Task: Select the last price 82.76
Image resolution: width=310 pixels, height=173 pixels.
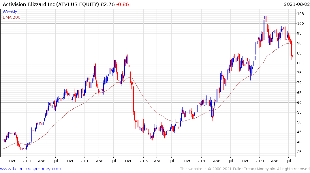Action: [x=108, y=4]
